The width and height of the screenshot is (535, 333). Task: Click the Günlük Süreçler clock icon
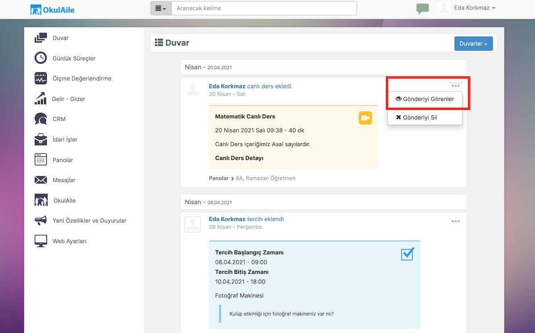pos(41,58)
